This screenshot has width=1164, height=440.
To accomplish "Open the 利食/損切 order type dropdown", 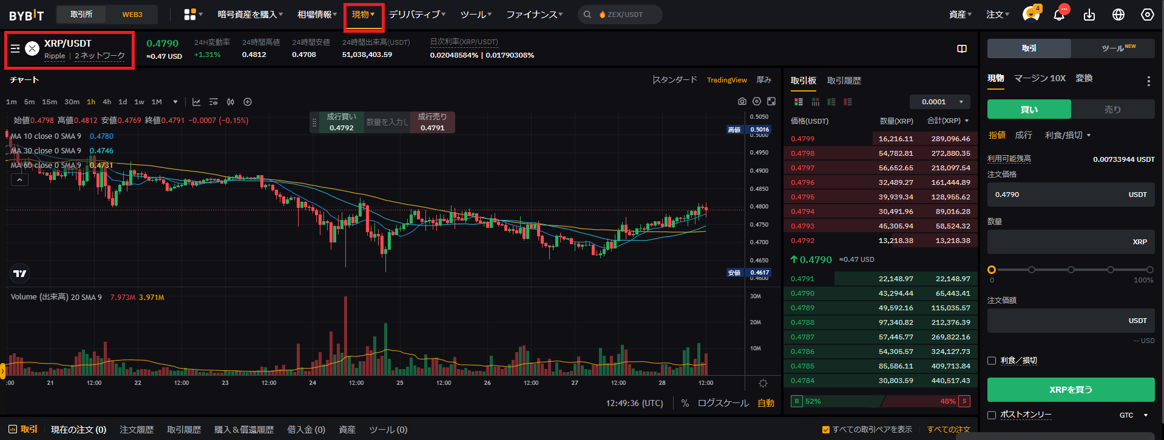I will (x=1068, y=135).
